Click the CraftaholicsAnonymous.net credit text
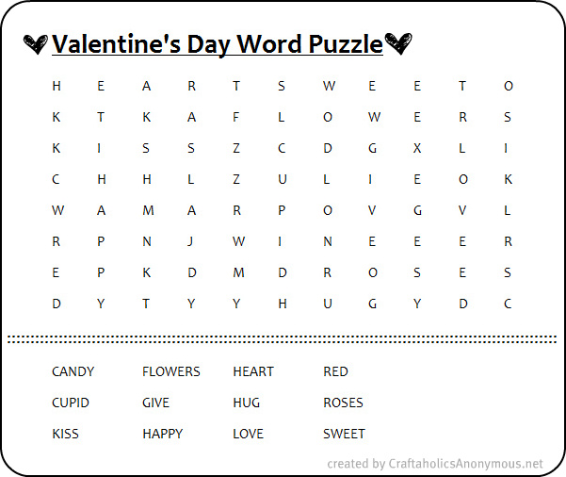The image size is (566, 477). [435, 464]
